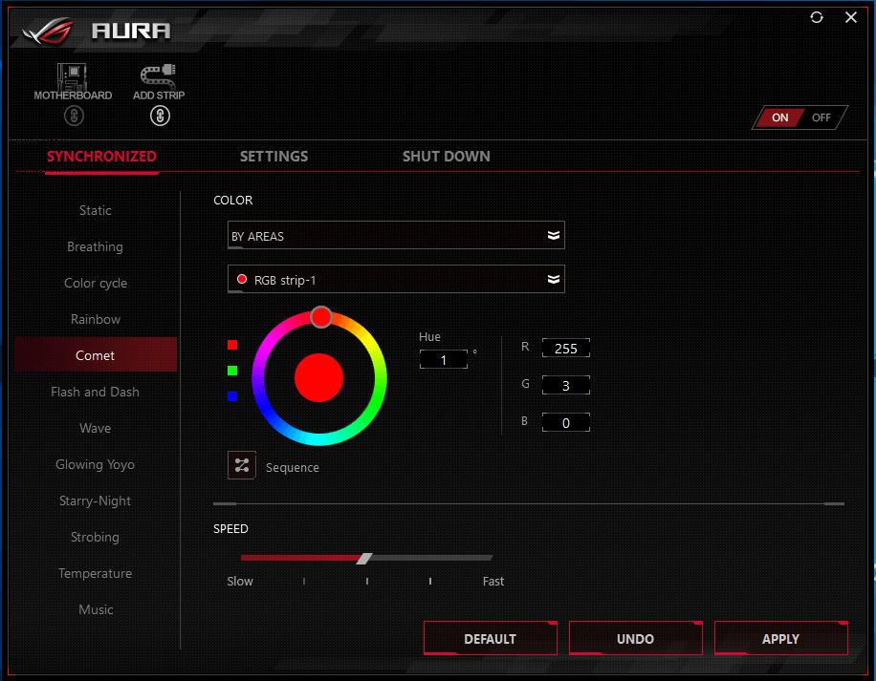Select the Starry-Night effect
Image resolution: width=876 pixels, height=681 pixels.
pyautogui.click(x=96, y=500)
